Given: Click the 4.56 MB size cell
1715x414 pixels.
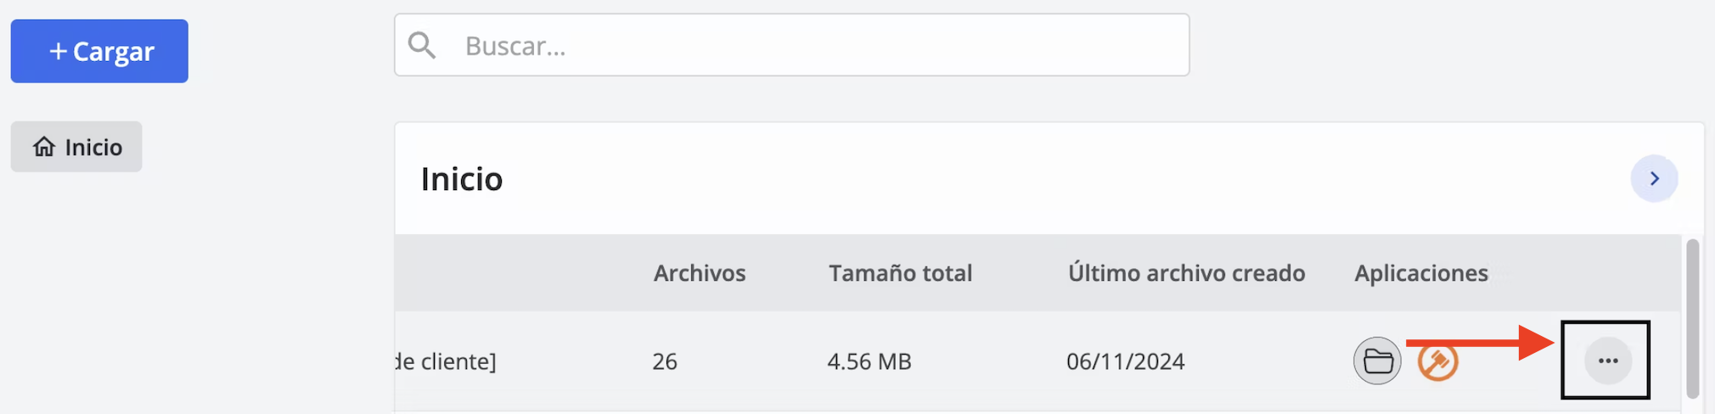Looking at the screenshot, I should tap(869, 361).
